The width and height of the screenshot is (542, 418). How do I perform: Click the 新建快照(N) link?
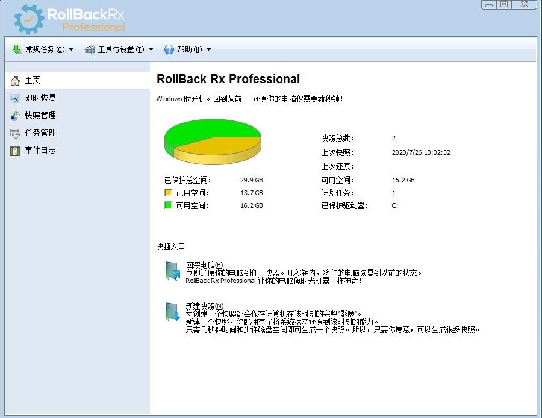click(204, 306)
